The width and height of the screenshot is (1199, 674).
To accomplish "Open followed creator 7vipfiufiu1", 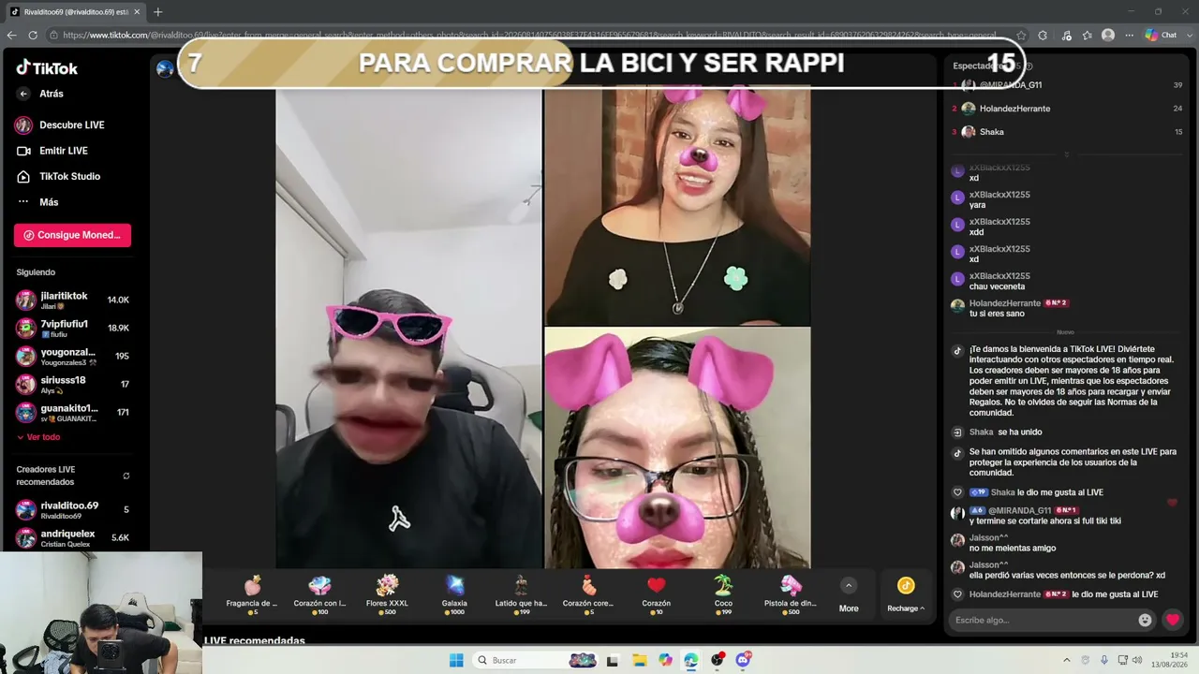I will (72, 328).
